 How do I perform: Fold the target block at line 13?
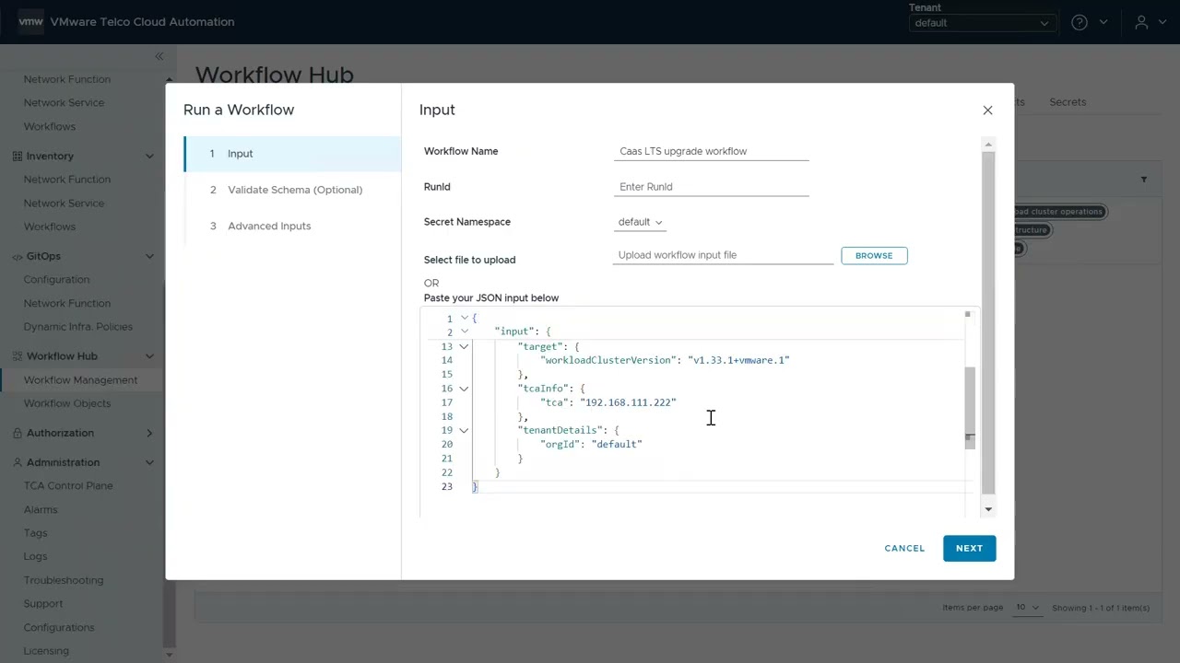[464, 347]
